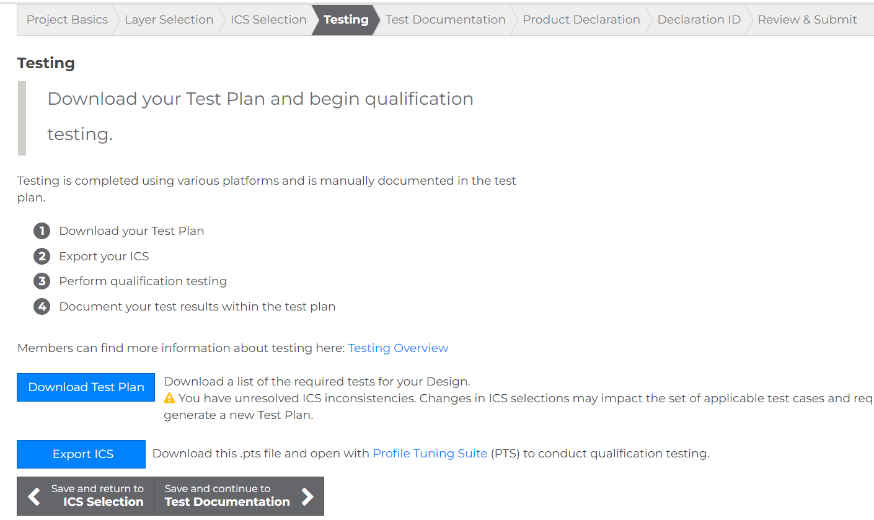Click the step 2 number badge
This screenshot has width=874, height=520.
(x=42, y=257)
